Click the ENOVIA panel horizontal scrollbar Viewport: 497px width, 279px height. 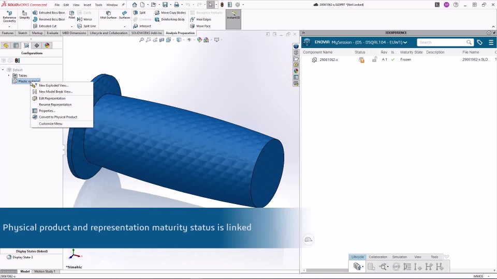point(326,270)
